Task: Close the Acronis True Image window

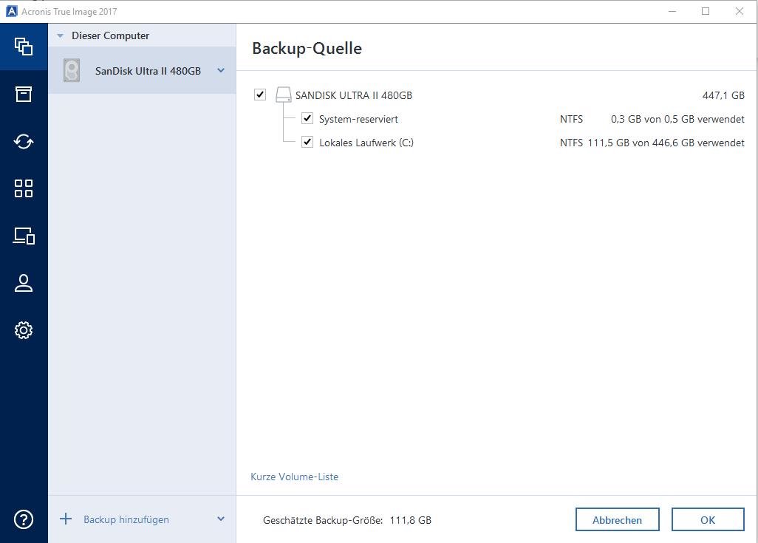Action: click(739, 11)
